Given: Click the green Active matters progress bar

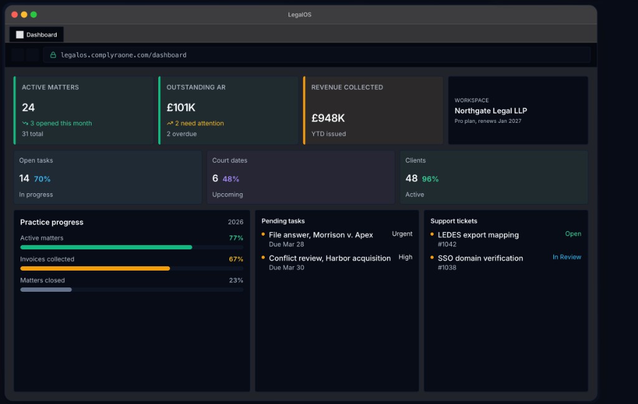Looking at the screenshot, I should [106, 248].
